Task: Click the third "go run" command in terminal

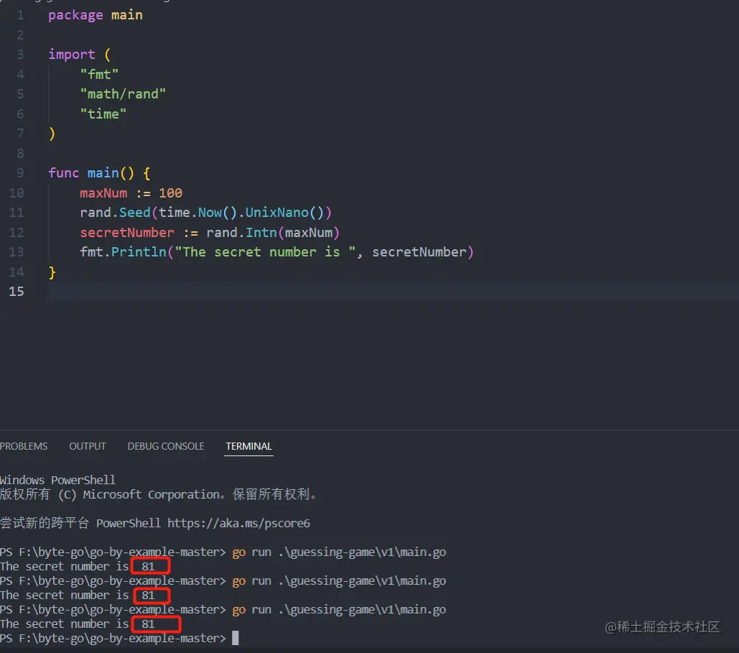Action: point(339,610)
